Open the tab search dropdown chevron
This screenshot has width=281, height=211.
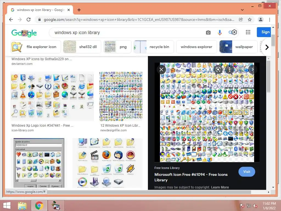coord(242,10)
